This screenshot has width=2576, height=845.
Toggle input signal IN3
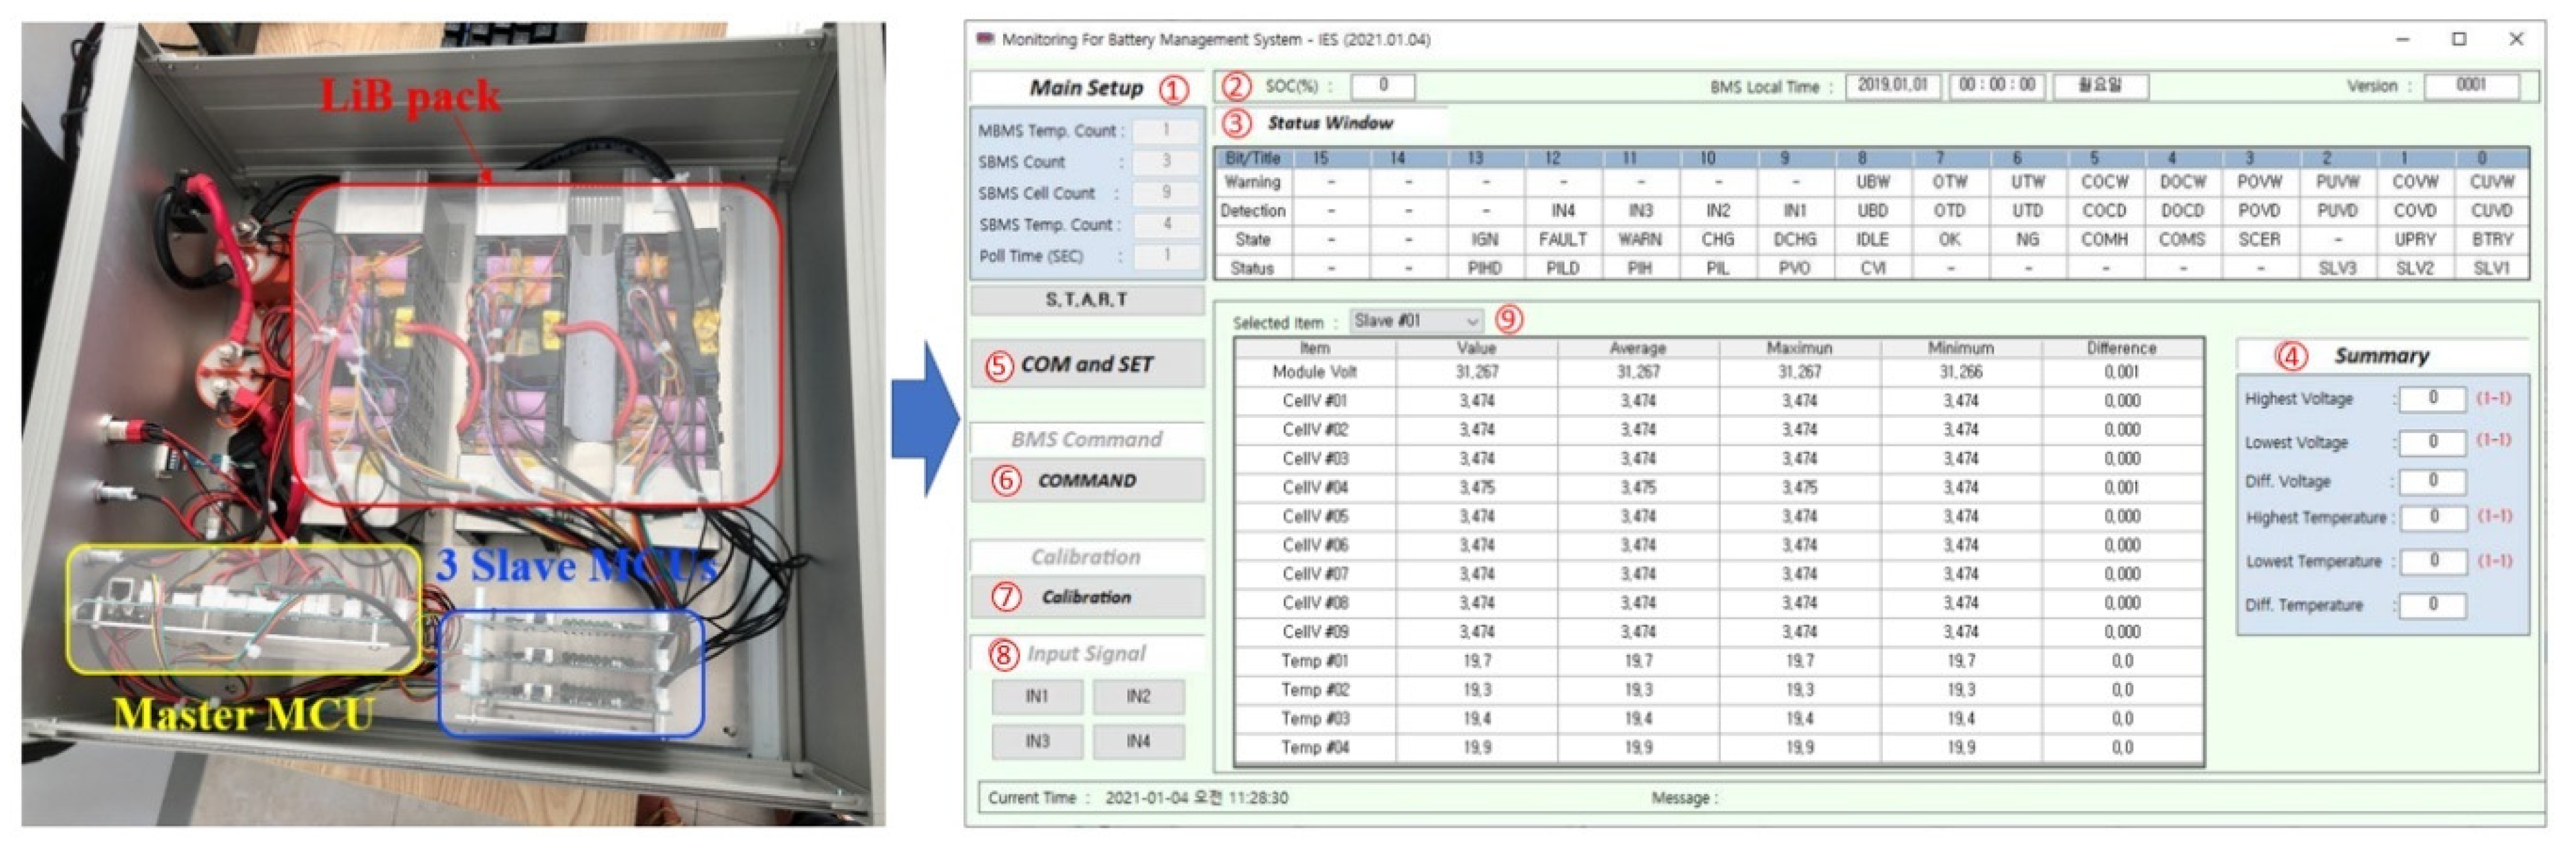[1036, 741]
